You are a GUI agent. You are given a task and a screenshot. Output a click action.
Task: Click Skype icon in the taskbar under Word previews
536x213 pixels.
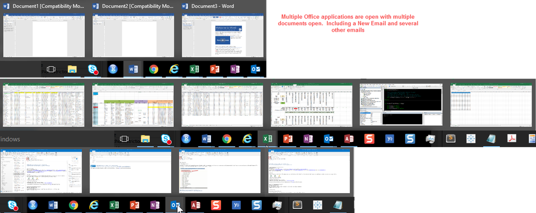coord(93,70)
